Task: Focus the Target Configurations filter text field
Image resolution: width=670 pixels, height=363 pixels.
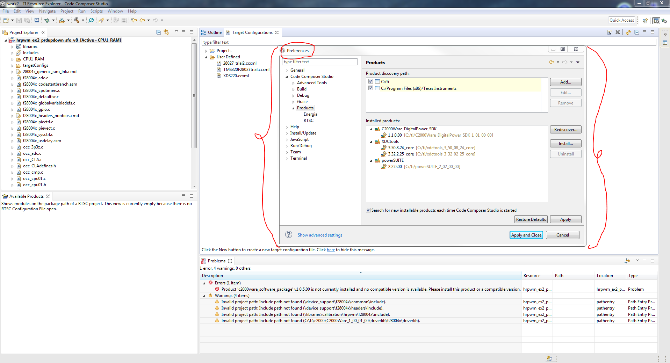Action: [429, 42]
